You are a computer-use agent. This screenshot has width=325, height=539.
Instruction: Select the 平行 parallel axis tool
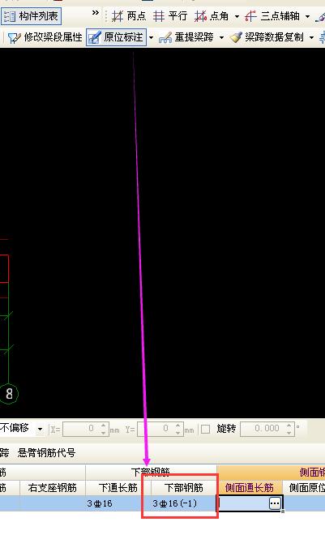tap(170, 16)
